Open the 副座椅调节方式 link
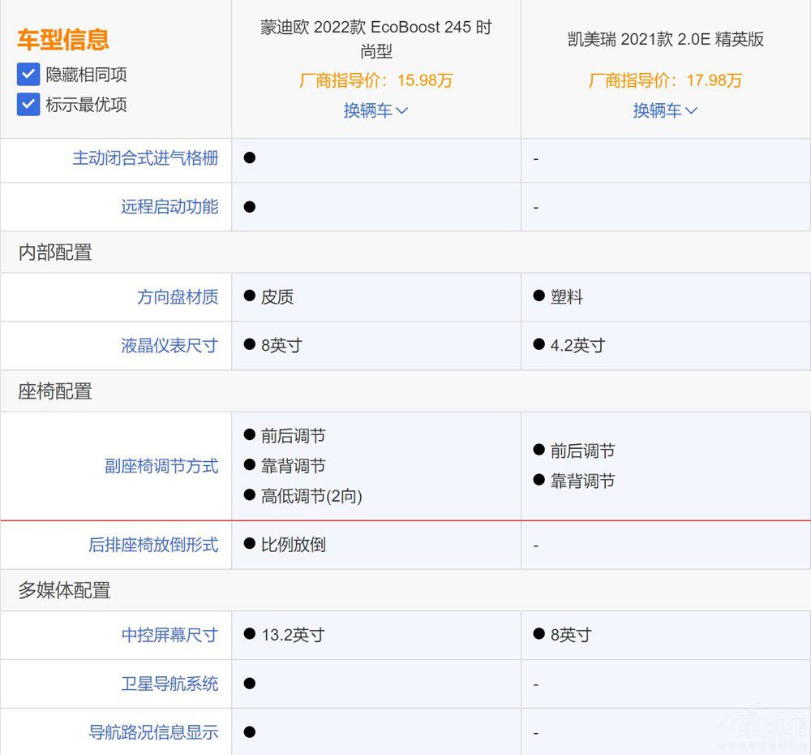 (161, 466)
